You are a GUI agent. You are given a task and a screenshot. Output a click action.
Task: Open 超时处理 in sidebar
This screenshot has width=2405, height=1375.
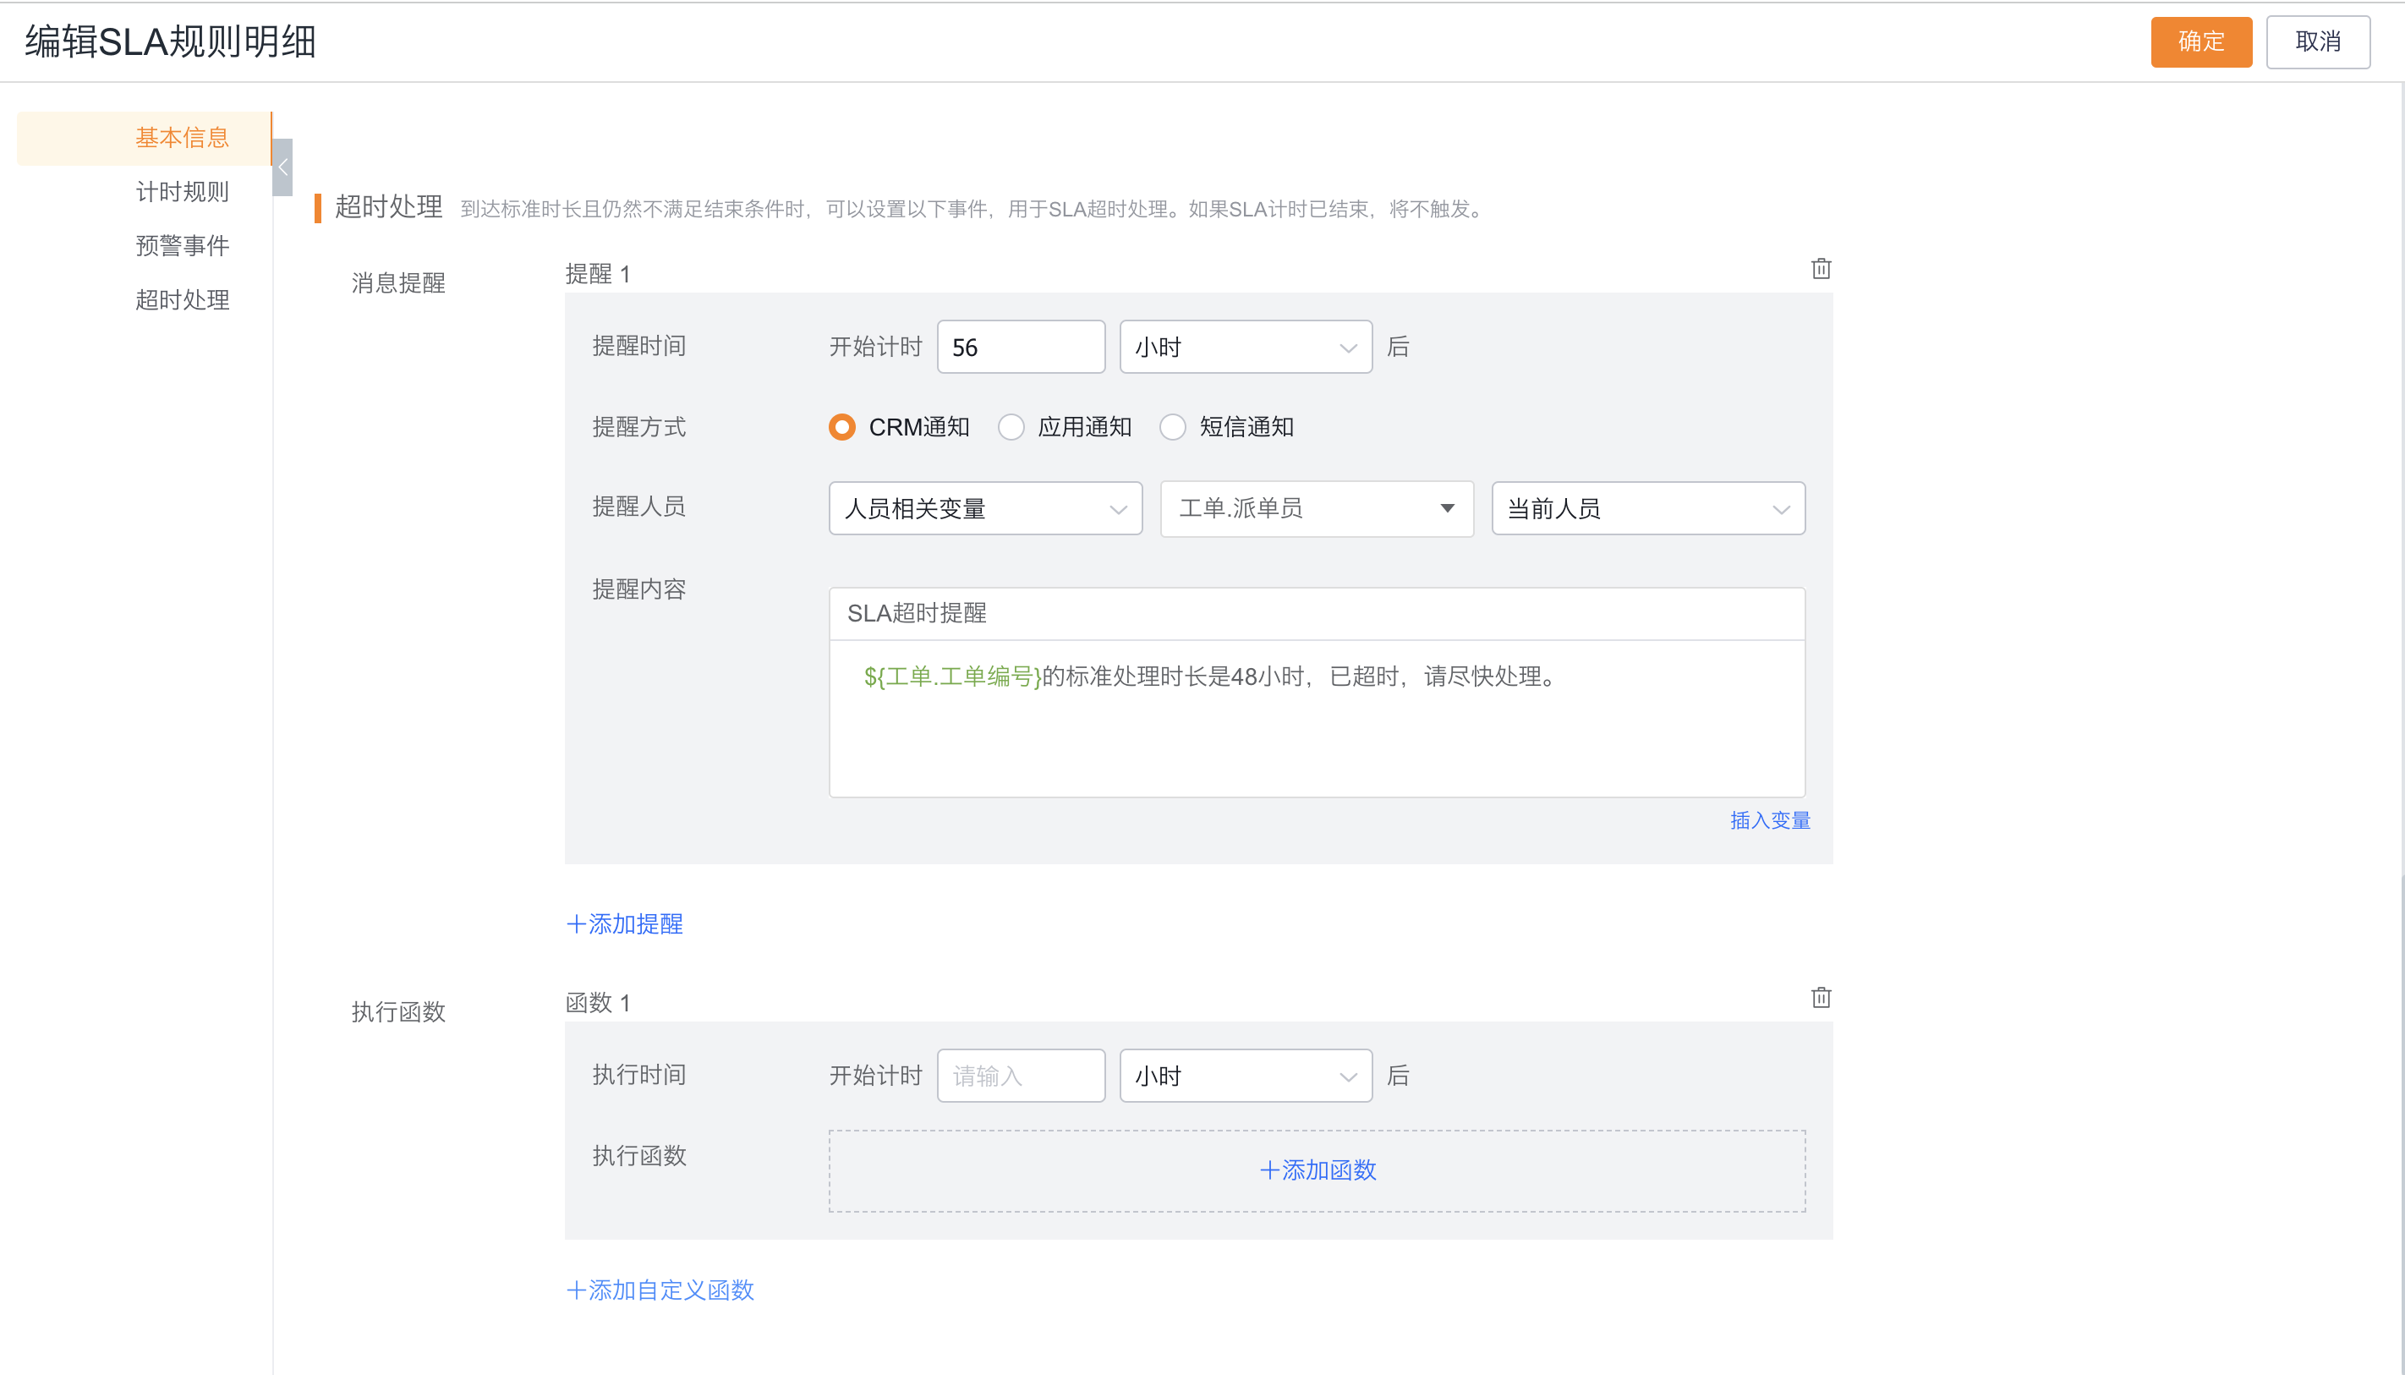tap(183, 299)
